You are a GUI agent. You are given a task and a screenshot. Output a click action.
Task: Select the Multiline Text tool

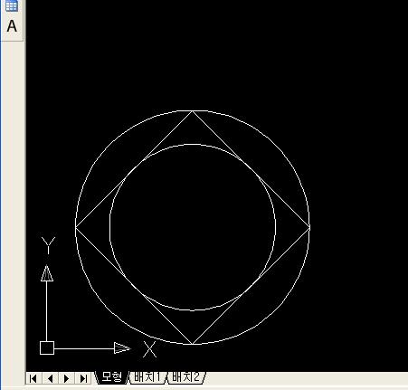[12, 26]
